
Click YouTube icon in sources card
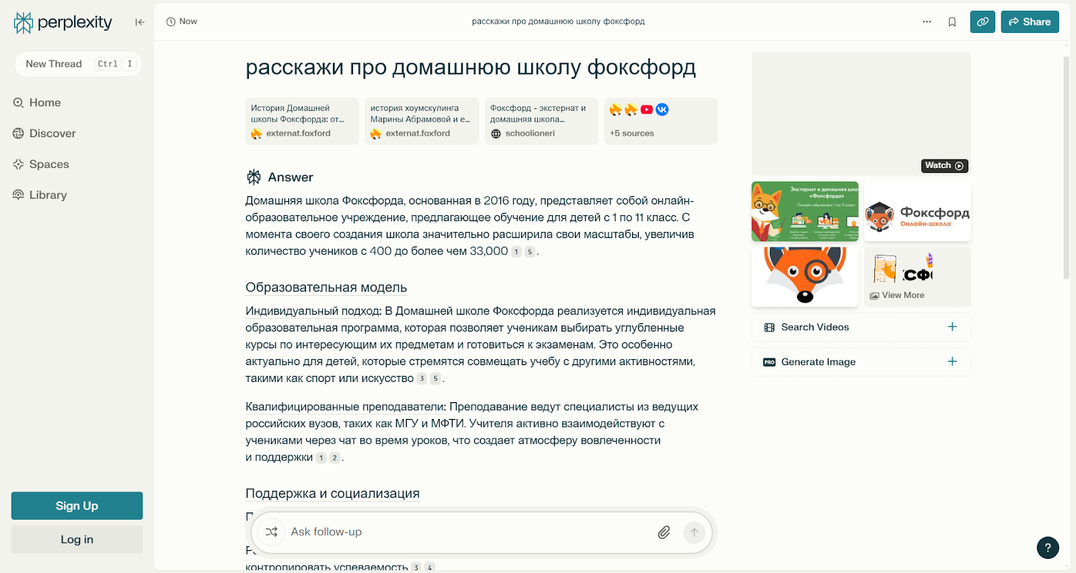tap(646, 110)
